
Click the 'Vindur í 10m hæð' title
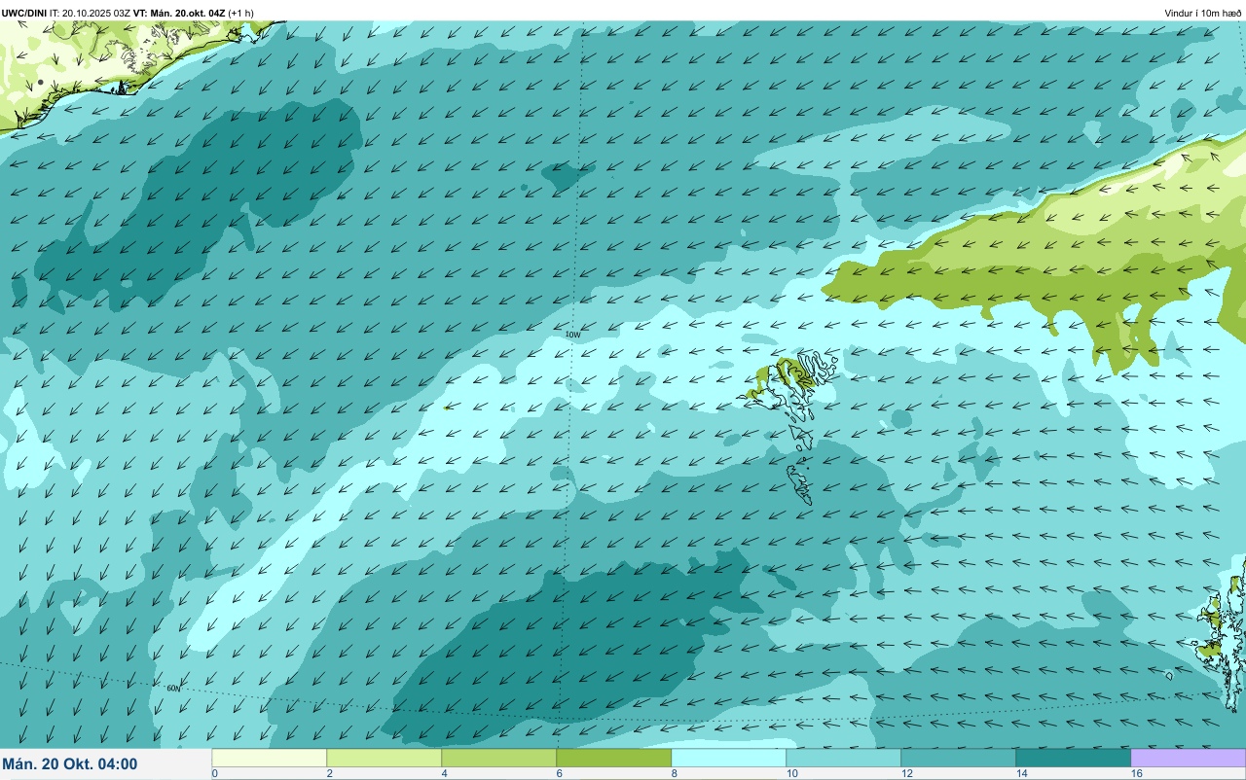click(x=1202, y=13)
